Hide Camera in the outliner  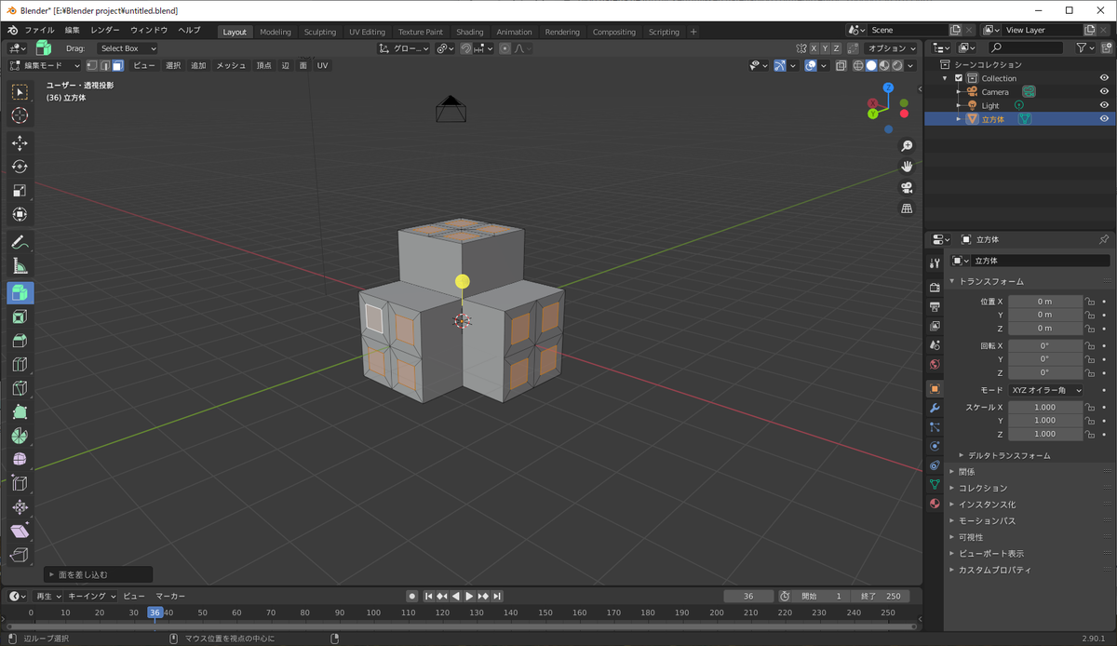coord(1104,91)
